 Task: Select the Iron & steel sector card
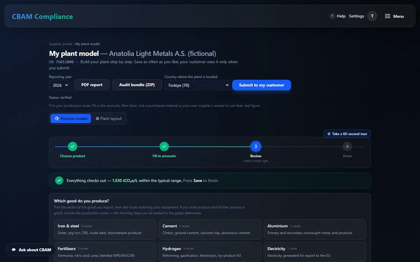[x=105, y=229]
